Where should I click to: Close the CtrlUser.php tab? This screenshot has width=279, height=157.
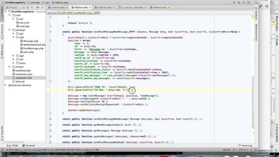pyautogui.click(x=67, y=7)
